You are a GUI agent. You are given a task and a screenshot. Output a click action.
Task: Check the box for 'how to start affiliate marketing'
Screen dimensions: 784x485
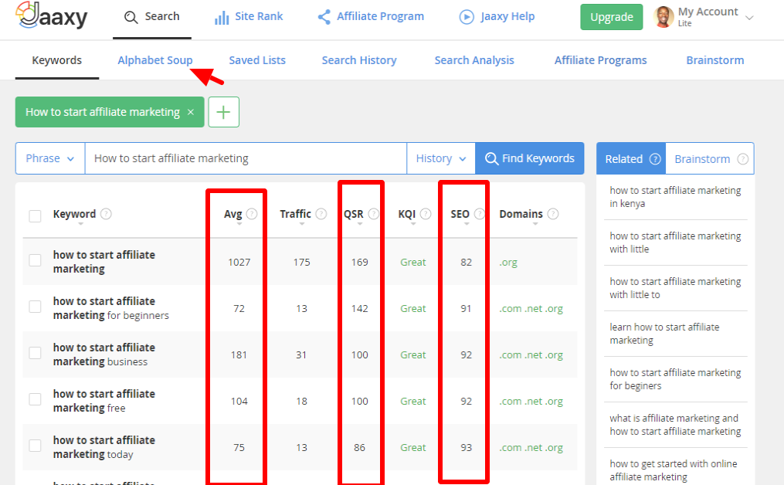click(x=35, y=260)
